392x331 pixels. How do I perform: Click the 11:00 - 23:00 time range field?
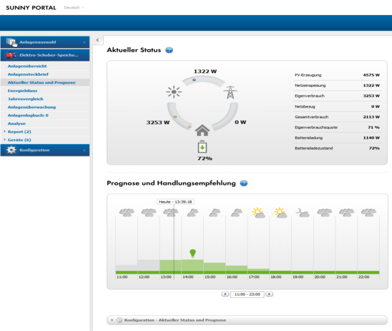tap(247, 293)
